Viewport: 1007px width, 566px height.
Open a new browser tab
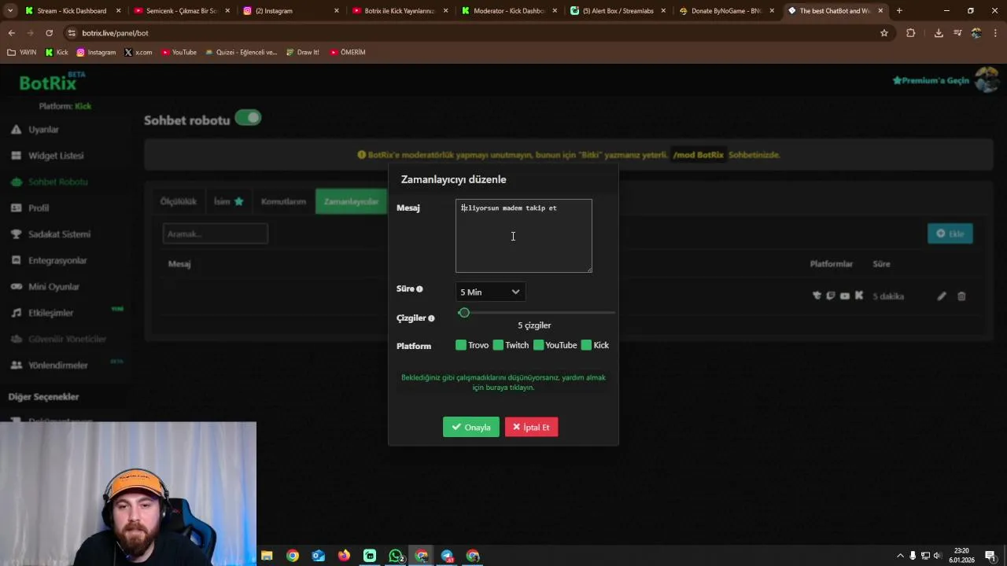[x=899, y=11]
